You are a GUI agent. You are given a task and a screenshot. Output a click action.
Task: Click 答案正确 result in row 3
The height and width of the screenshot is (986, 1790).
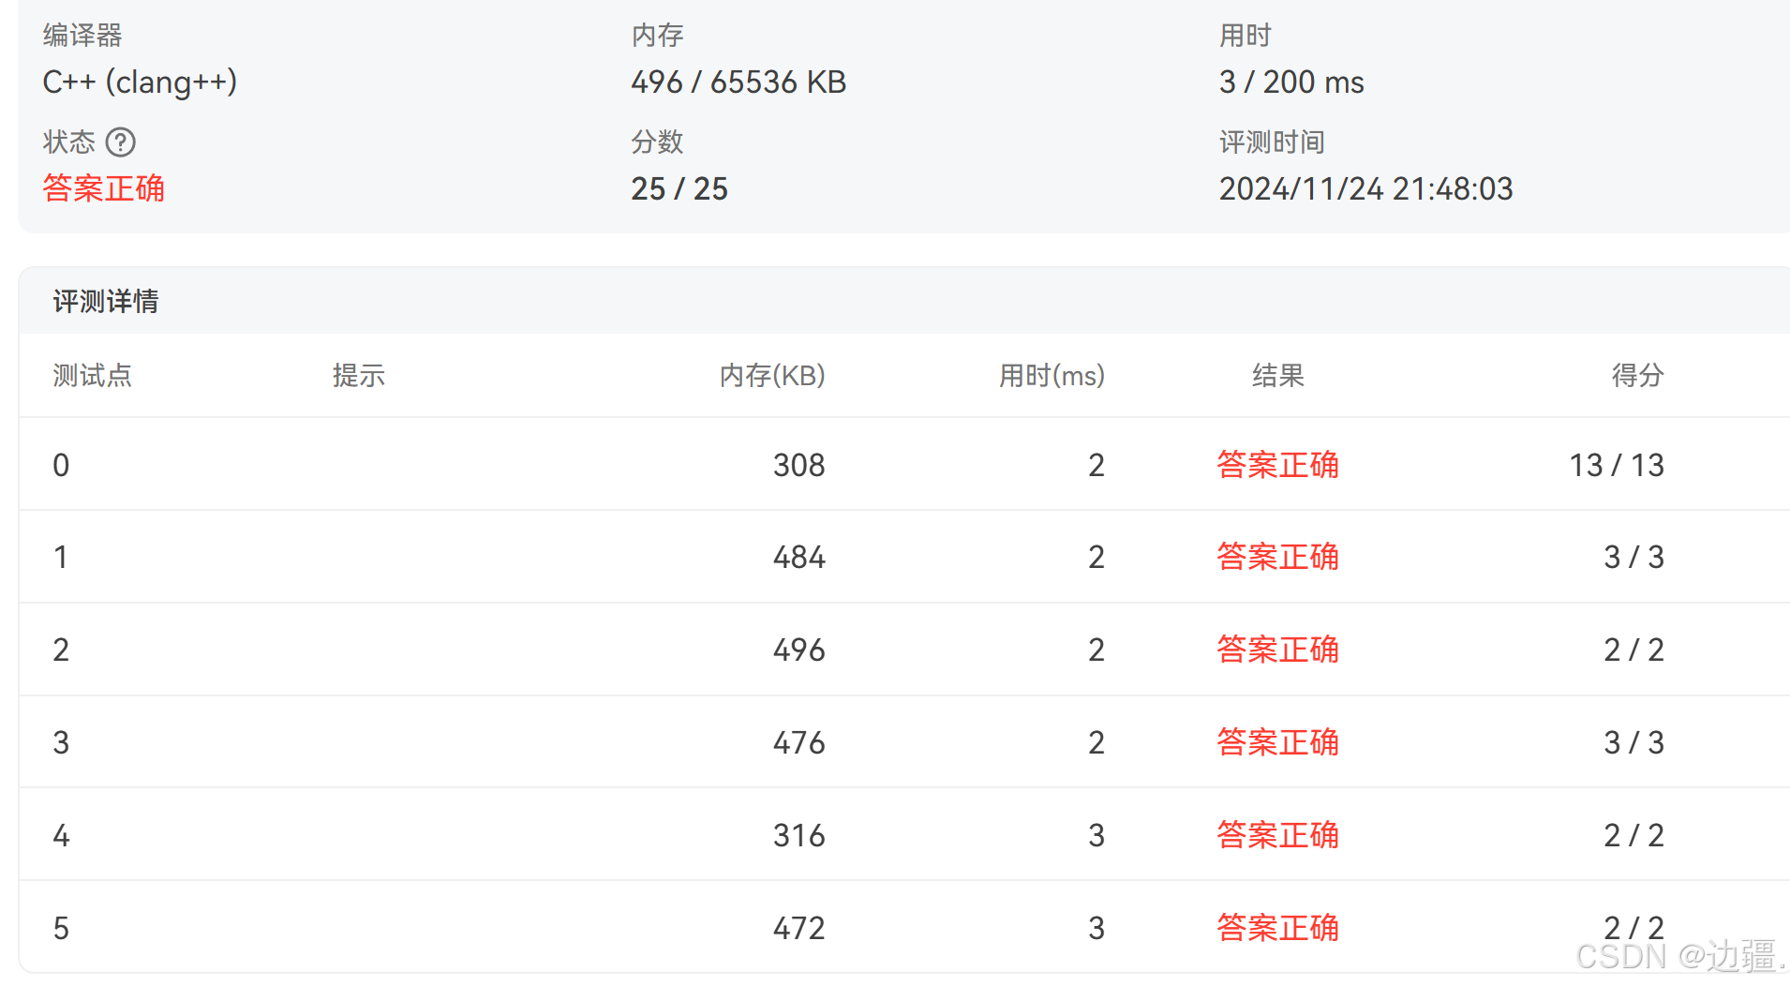[x=1278, y=742]
